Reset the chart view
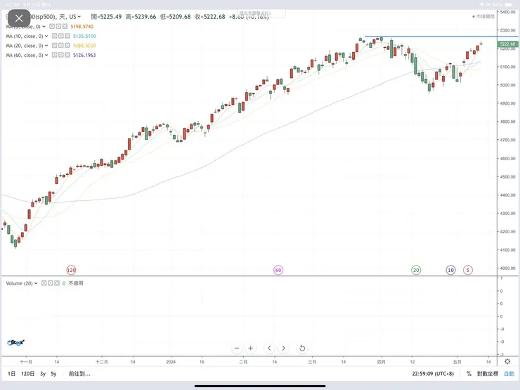This screenshot has width=520, height=390. click(302, 349)
